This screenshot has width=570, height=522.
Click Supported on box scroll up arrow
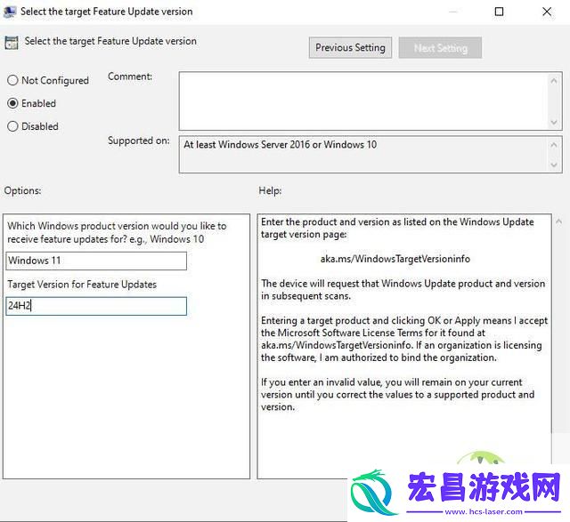point(554,145)
